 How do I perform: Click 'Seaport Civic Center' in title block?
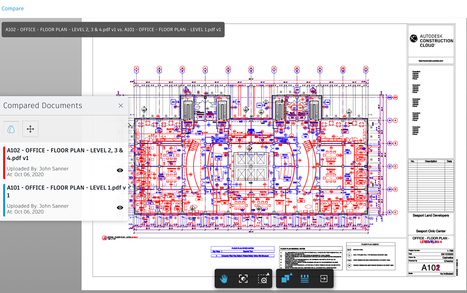coord(431,231)
